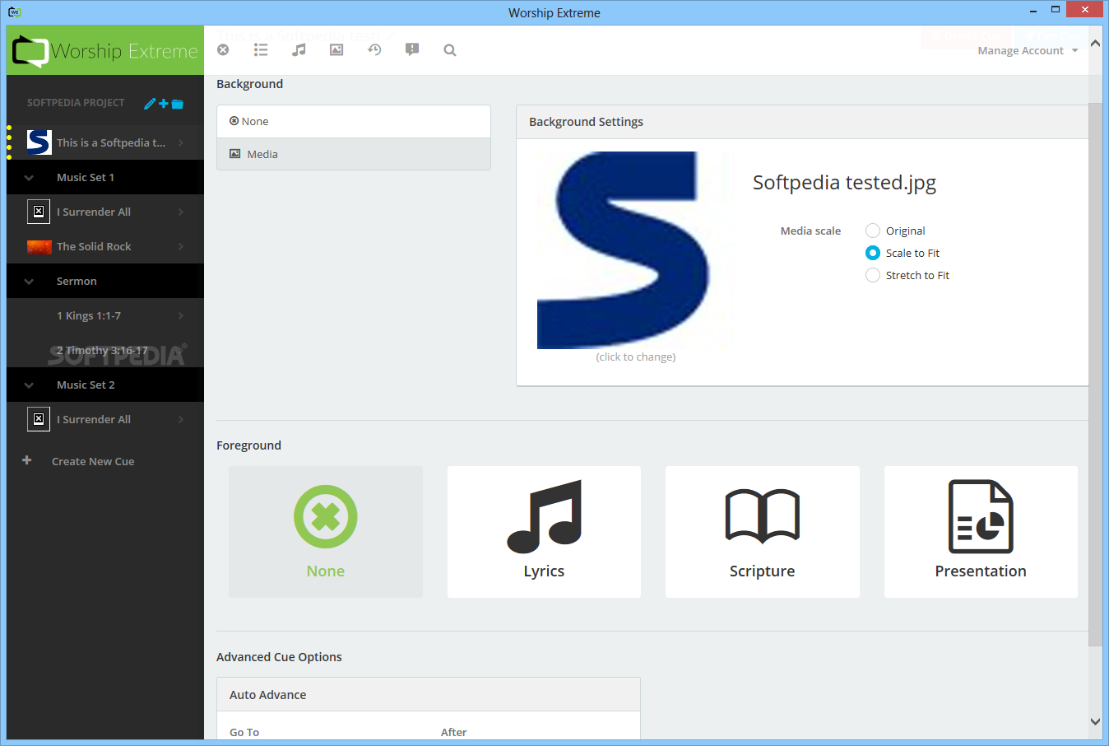Select the Softpedia S cue thumbnail
The width and height of the screenshot is (1109, 746).
pyautogui.click(x=39, y=142)
